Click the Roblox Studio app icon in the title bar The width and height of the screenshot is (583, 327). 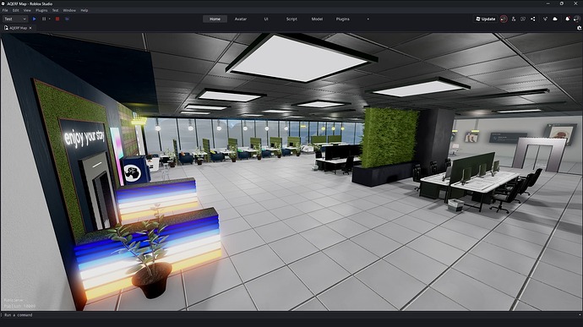click(x=3, y=3)
